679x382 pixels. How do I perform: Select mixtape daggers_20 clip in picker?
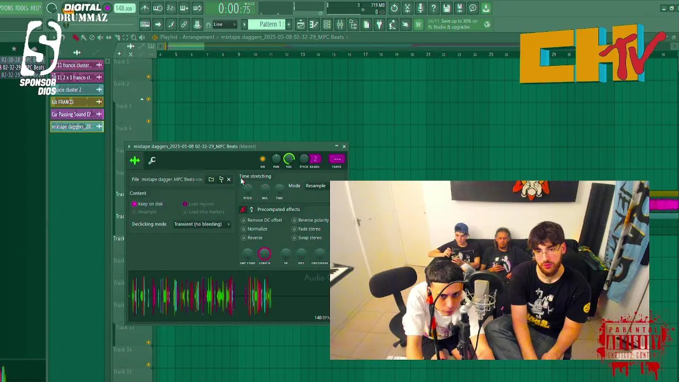tap(77, 126)
